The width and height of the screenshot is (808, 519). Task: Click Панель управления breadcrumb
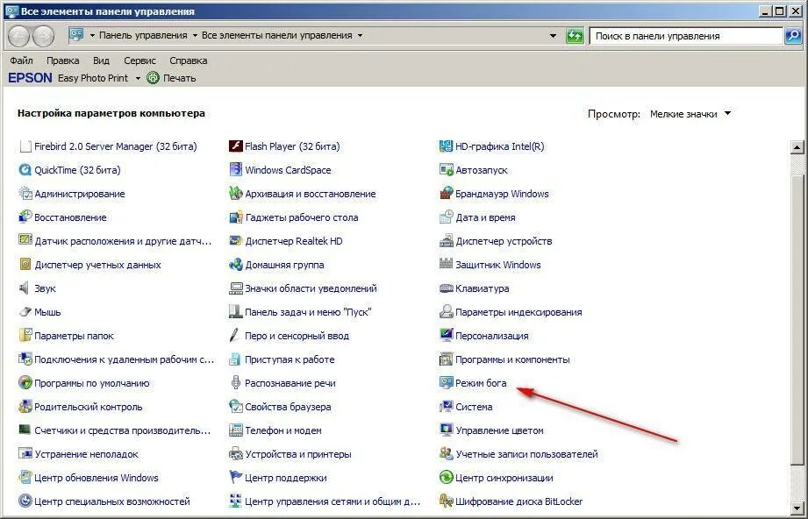[143, 36]
